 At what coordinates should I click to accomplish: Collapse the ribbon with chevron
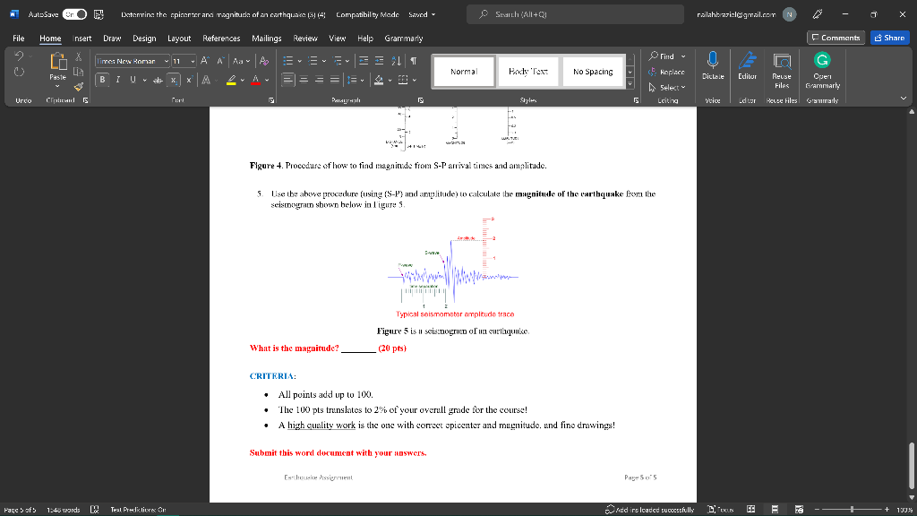[904, 99]
